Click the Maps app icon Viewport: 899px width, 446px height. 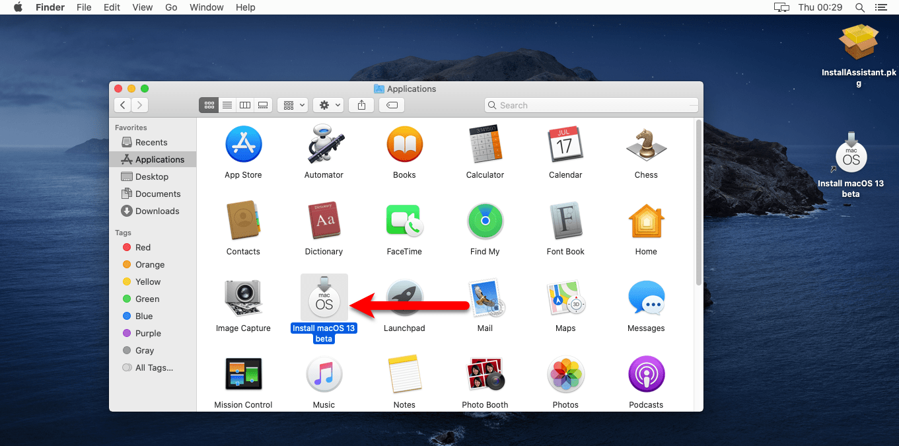pos(565,297)
